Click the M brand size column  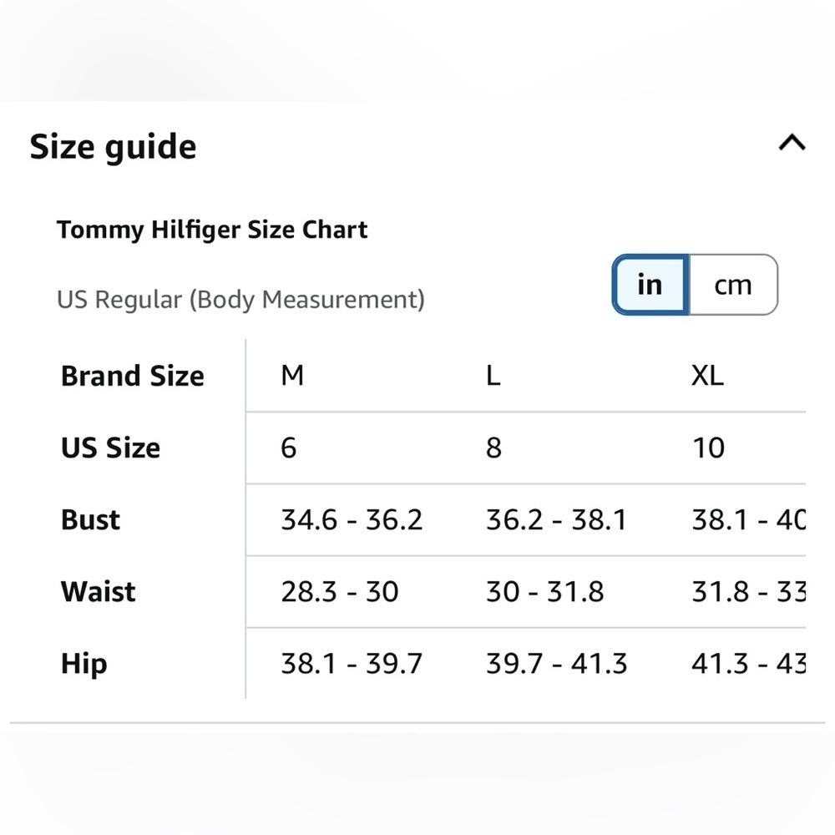pos(292,376)
